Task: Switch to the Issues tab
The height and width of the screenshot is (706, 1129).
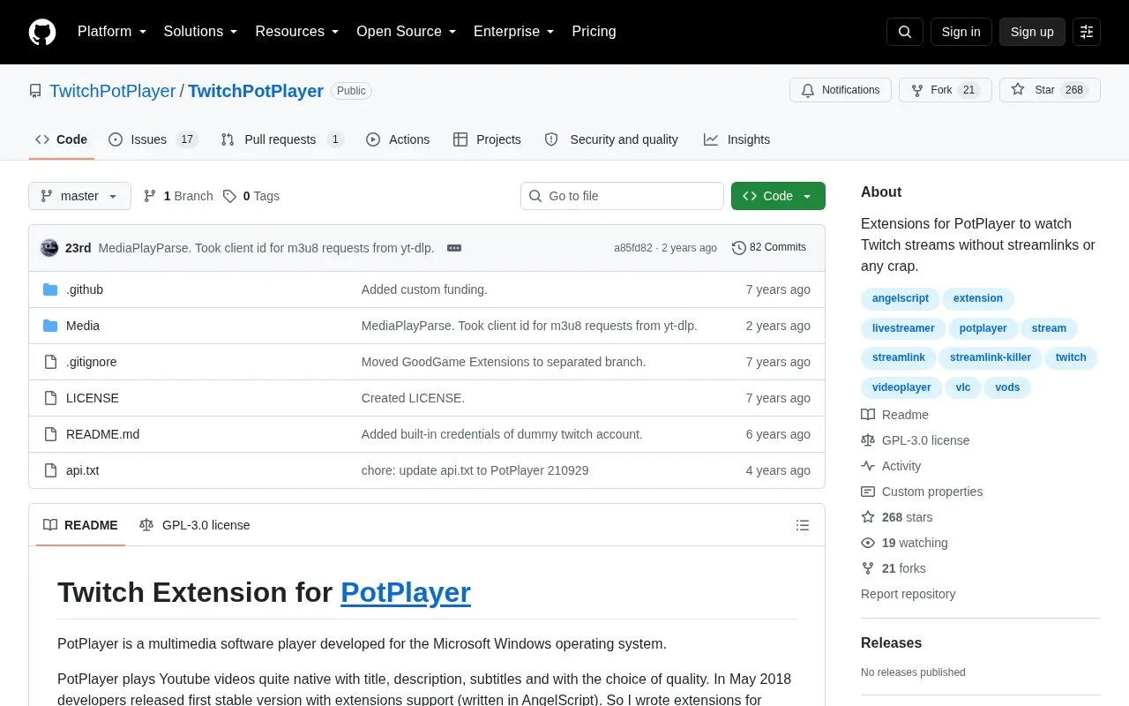Action: click(x=153, y=139)
